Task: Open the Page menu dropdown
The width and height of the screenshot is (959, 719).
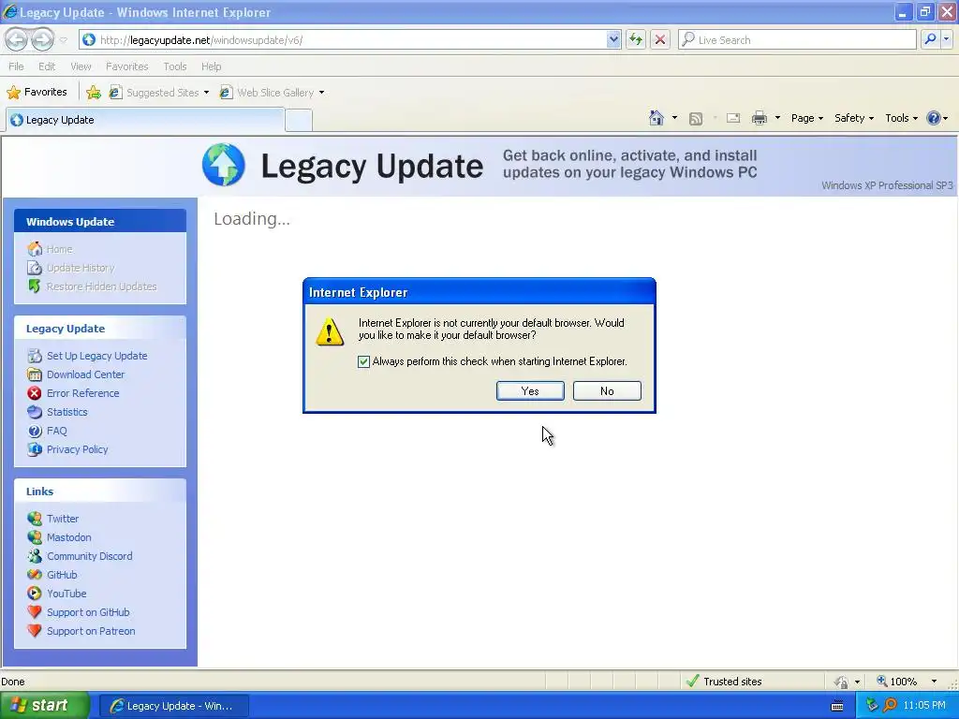Action: [x=806, y=118]
